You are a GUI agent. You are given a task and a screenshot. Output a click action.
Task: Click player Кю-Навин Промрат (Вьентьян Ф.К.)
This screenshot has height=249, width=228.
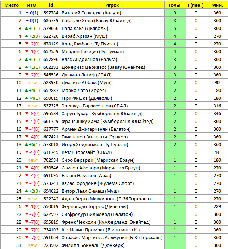[x=101, y=230]
